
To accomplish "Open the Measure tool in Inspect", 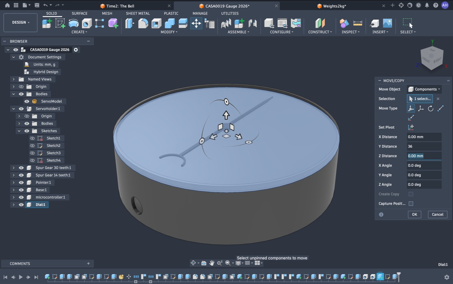I will coord(358,23).
